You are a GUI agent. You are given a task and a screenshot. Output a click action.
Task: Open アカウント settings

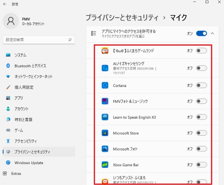pos(39,109)
